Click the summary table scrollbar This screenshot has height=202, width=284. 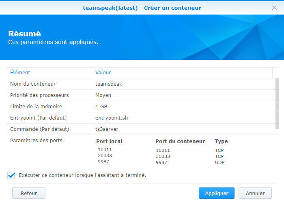pyautogui.click(x=277, y=103)
